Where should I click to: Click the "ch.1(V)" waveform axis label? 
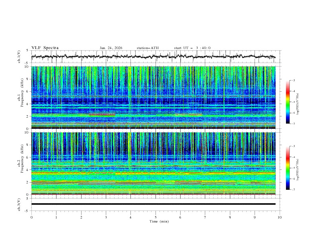[19, 57]
